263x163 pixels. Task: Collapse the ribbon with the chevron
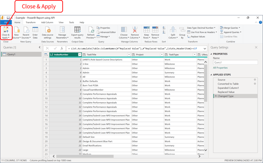click(x=256, y=23)
